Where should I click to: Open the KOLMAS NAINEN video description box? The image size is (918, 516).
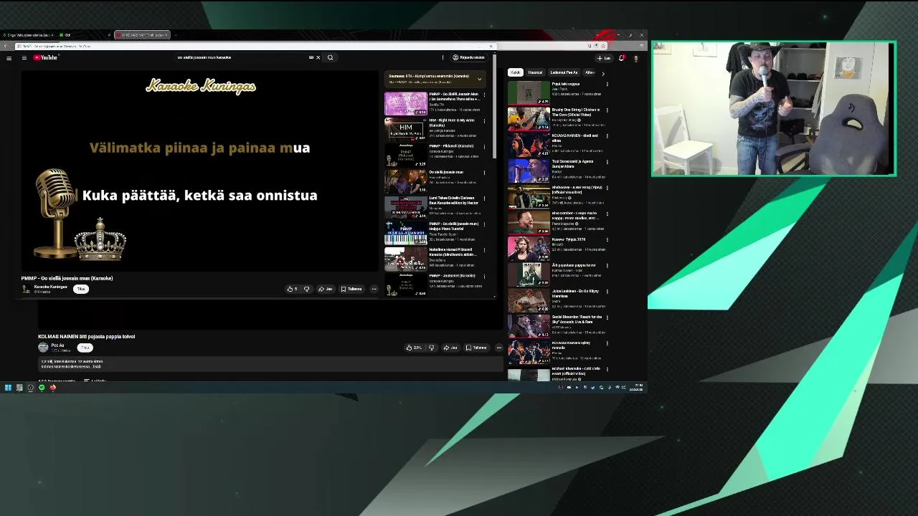click(x=271, y=364)
